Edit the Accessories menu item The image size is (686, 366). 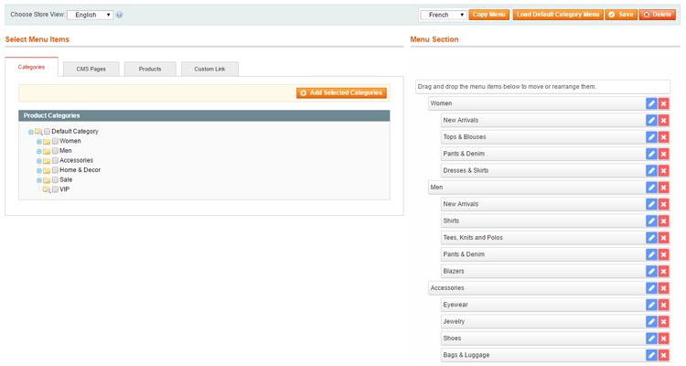click(651, 288)
